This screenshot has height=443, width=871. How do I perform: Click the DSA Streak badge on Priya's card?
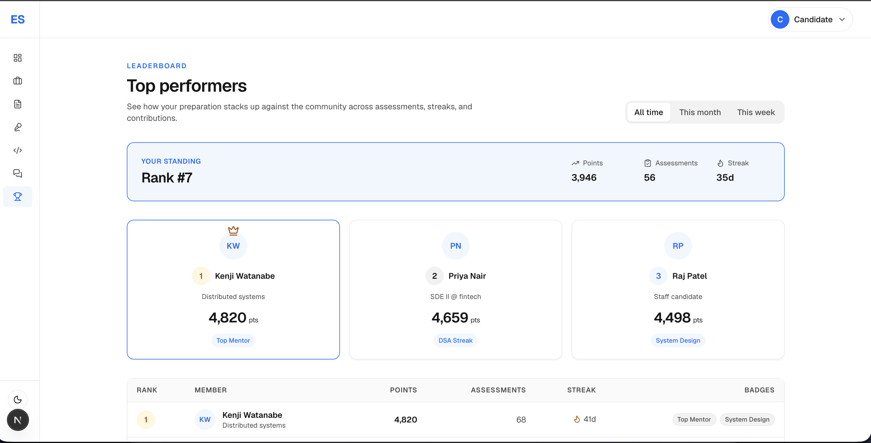pyautogui.click(x=455, y=340)
